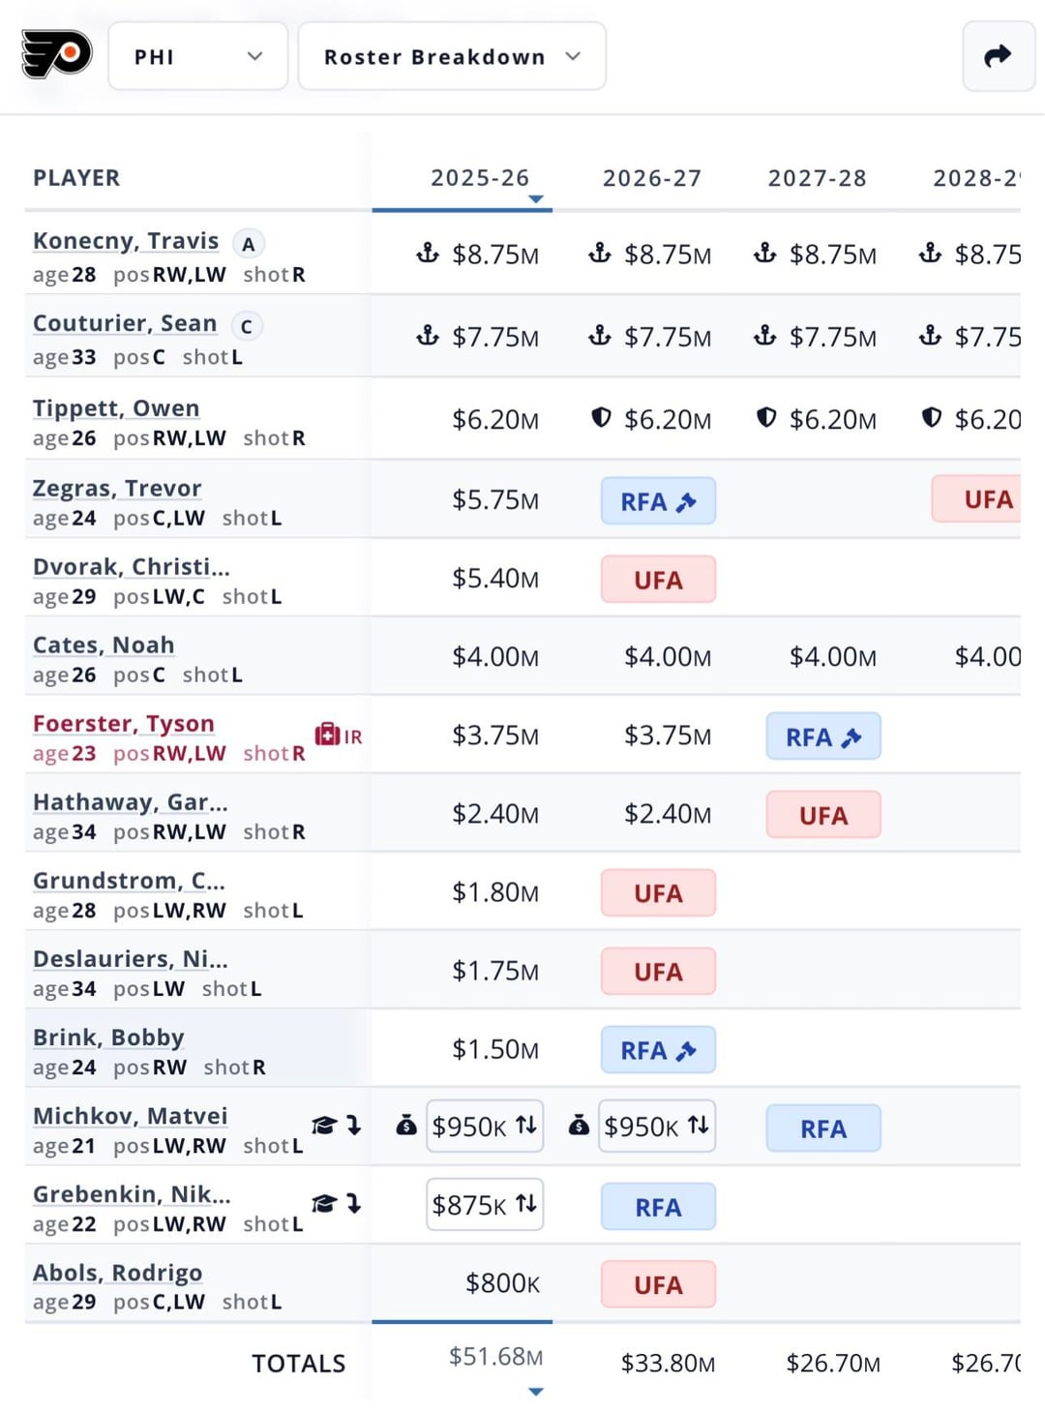Image resolution: width=1045 pixels, height=1413 pixels.
Task: Click Michkov's 2025-26 money bag icon
Action: [406, 1126]
